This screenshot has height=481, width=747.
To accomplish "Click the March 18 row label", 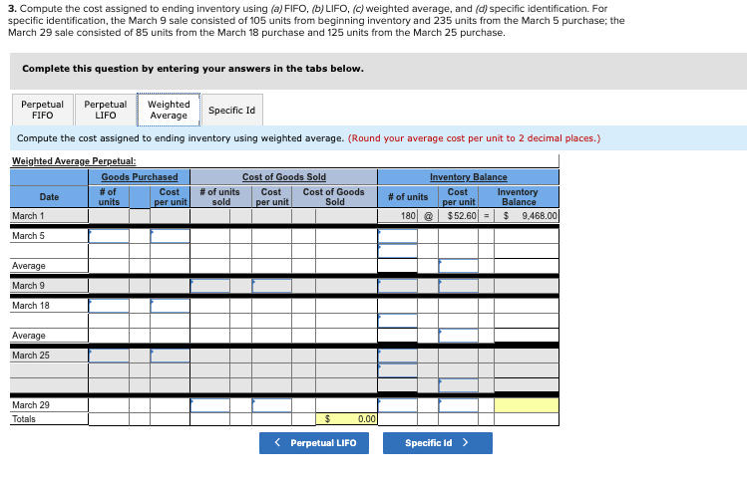I will [31, 306].
